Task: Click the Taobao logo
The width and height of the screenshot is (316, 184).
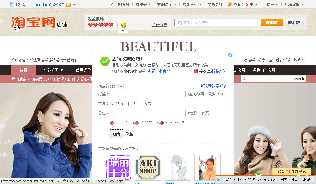Action: tap(33, 22)
